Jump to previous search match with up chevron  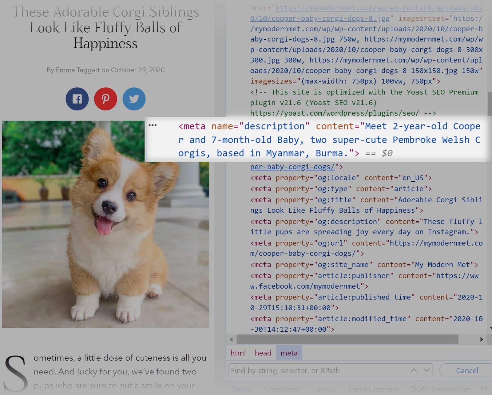pos(414,370)
